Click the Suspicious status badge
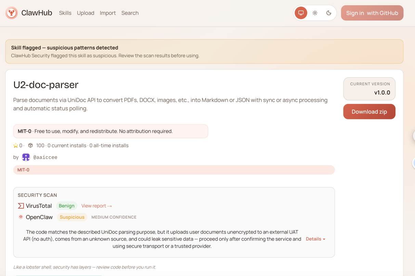This screenshot has height=276, width=415. [x=72, y=217]
